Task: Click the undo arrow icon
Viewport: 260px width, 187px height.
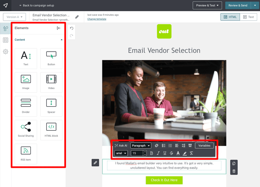Action: [x=71, y=28]
